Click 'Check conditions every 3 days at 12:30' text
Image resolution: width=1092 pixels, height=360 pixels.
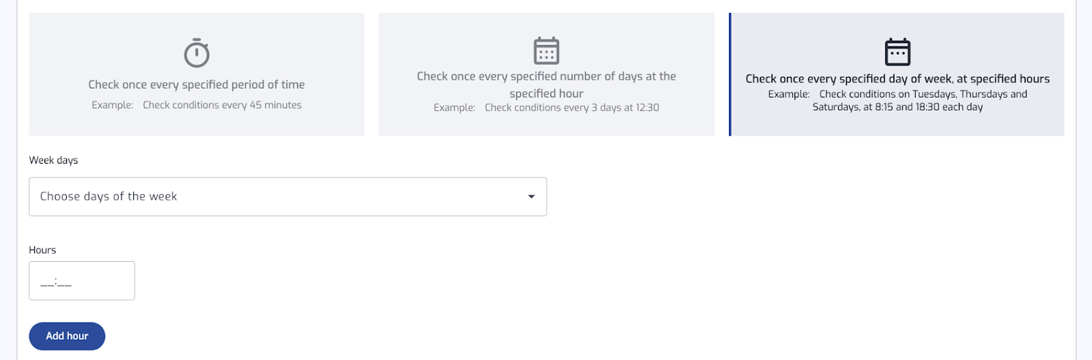click(572, 108)
